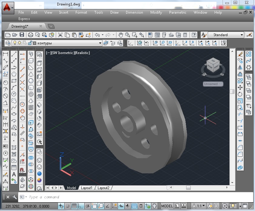Viewport: 255px width, 211px height.
Task: Click the coordinates readout 231.3292, 379.8130
Action: [x=27, y=206]
